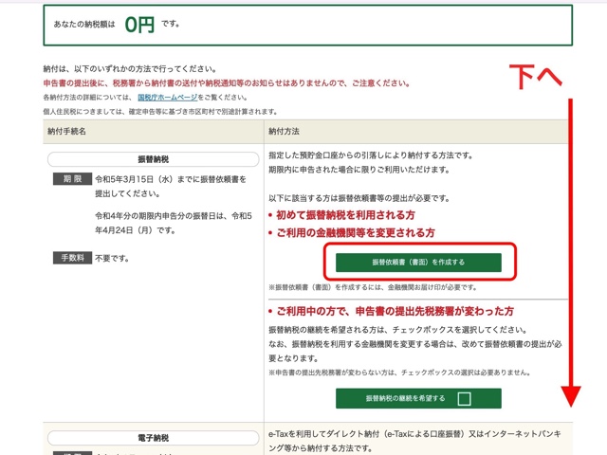The width and height of the screenshot is (607, 455).
Task: Click the 振替納税の継続を希望する button label
Action: pyautogui.click(x=404, y=398)
